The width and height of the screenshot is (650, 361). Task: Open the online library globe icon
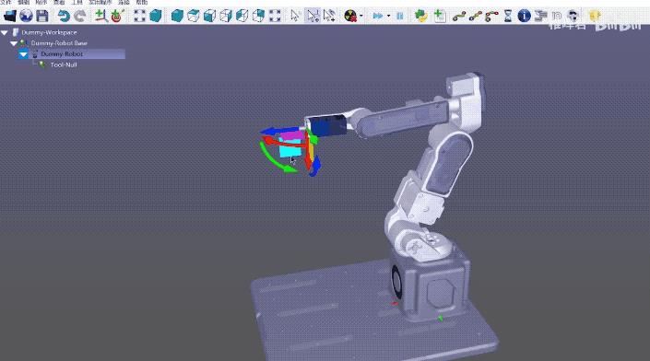point(26,17)
